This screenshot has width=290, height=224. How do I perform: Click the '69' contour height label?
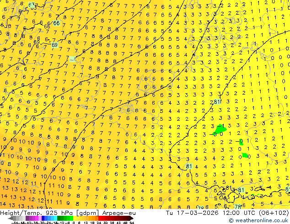[54, 45]
